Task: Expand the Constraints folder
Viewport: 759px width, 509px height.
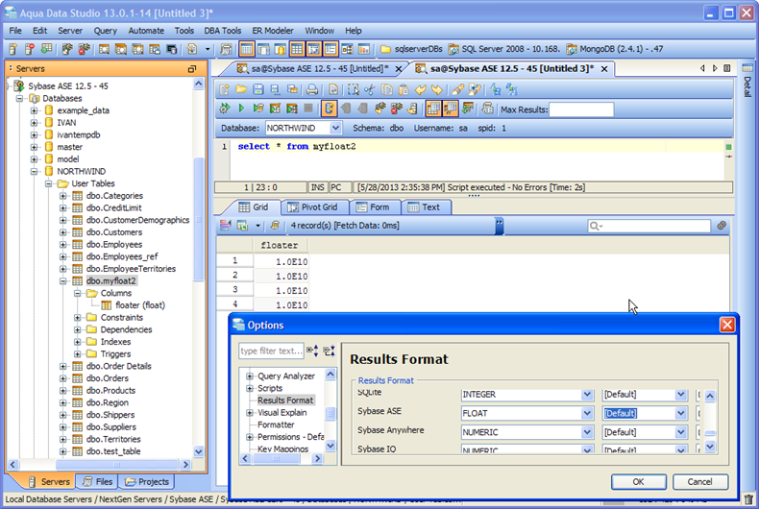Action: click(x=78, y=317)
